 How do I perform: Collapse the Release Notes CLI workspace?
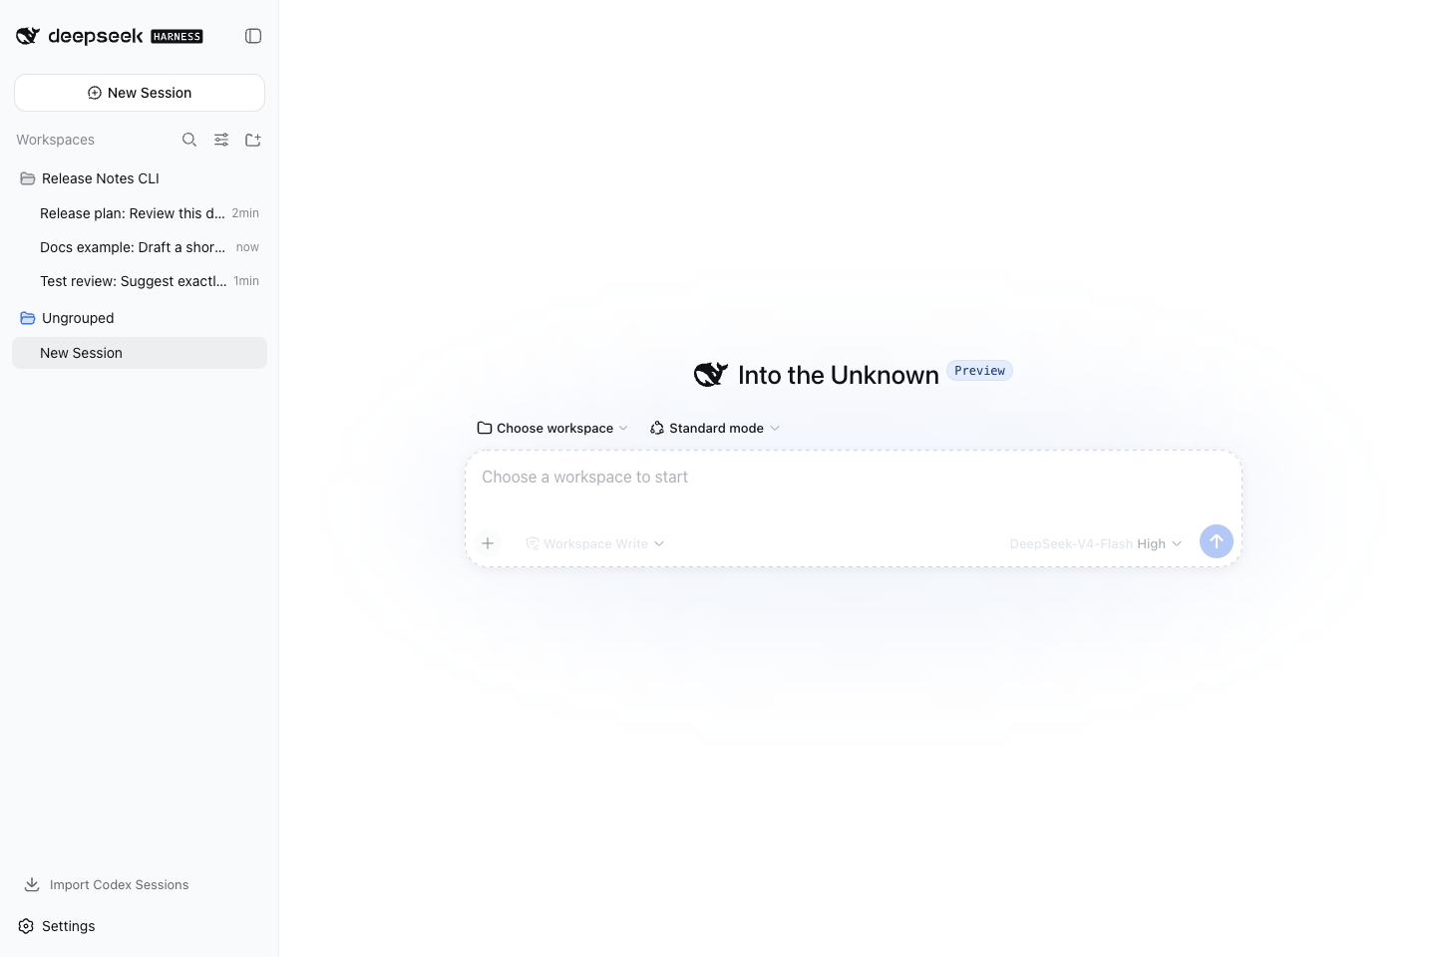140,178
